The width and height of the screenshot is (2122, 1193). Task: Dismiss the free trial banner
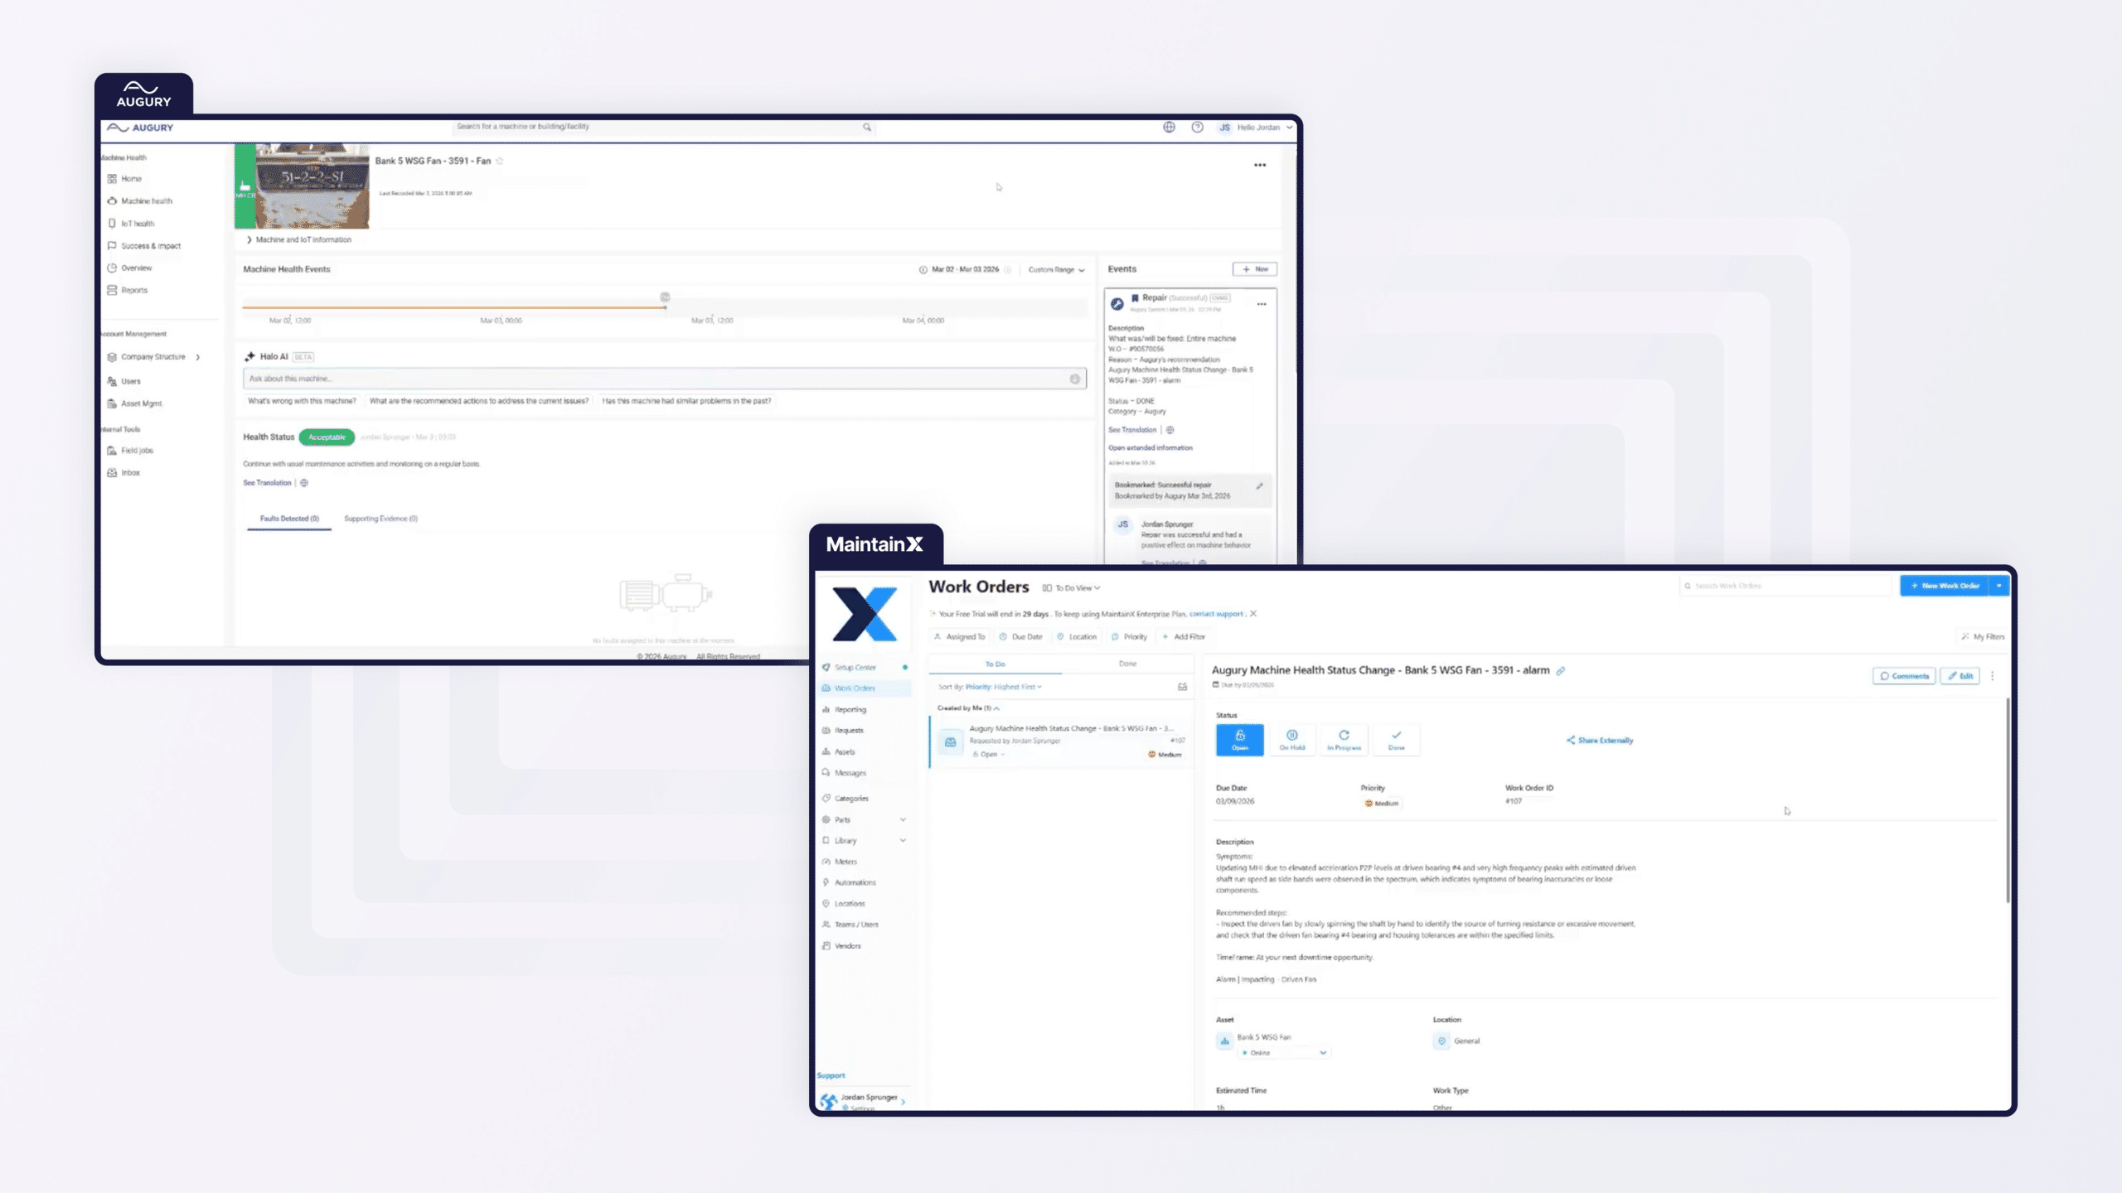(x=1253, y=614)
